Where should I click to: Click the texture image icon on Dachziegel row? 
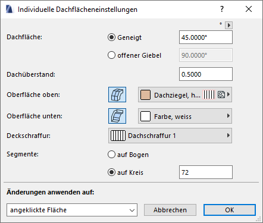(221, 95)
